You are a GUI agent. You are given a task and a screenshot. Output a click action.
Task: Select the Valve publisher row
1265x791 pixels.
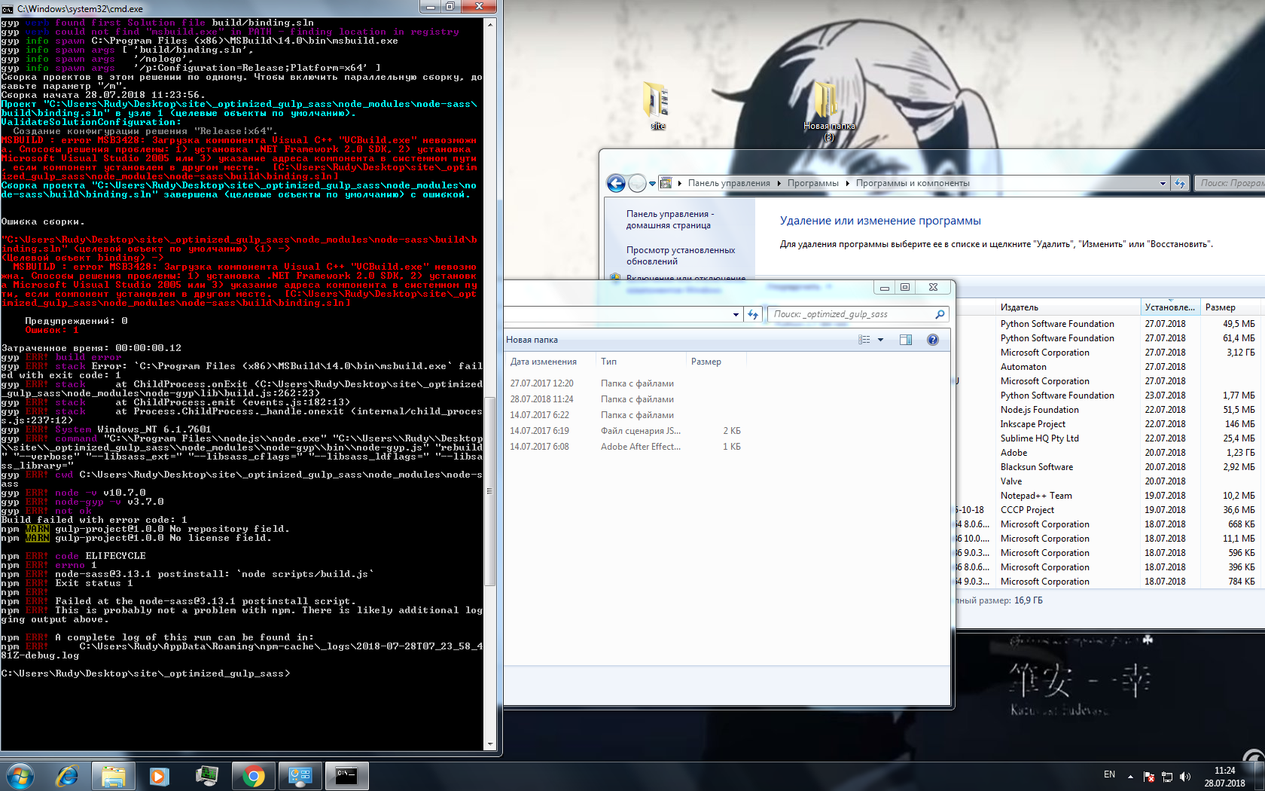1109,481
